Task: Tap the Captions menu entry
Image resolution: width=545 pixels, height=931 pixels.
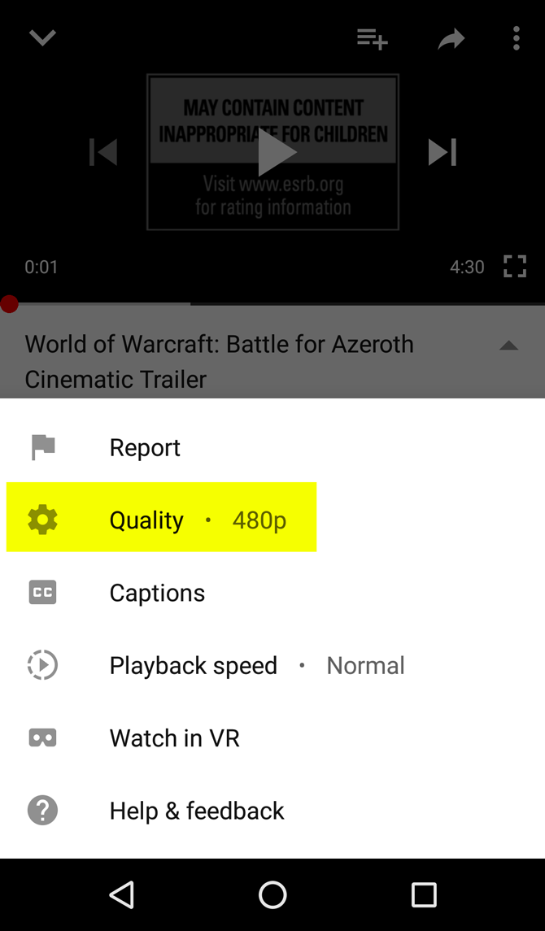Action: 157,593
